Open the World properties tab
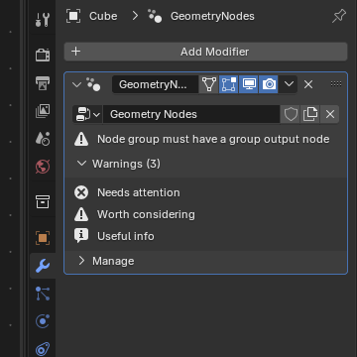This screenshot has height=357, width=357. click(x=43, y=167)
